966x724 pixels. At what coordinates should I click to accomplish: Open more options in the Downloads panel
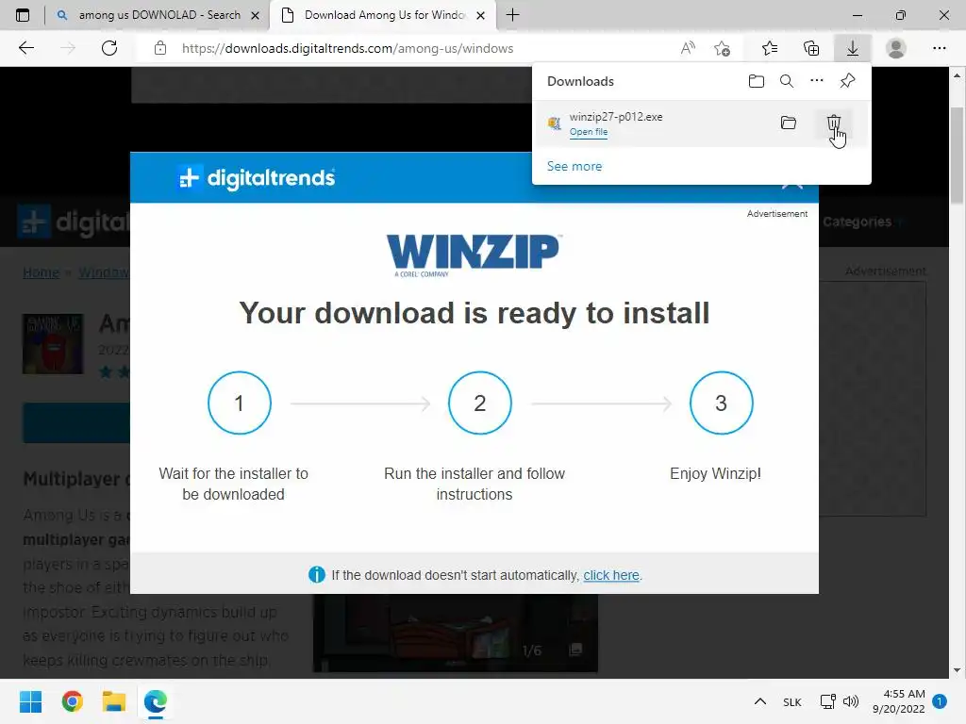coord(816,81)
